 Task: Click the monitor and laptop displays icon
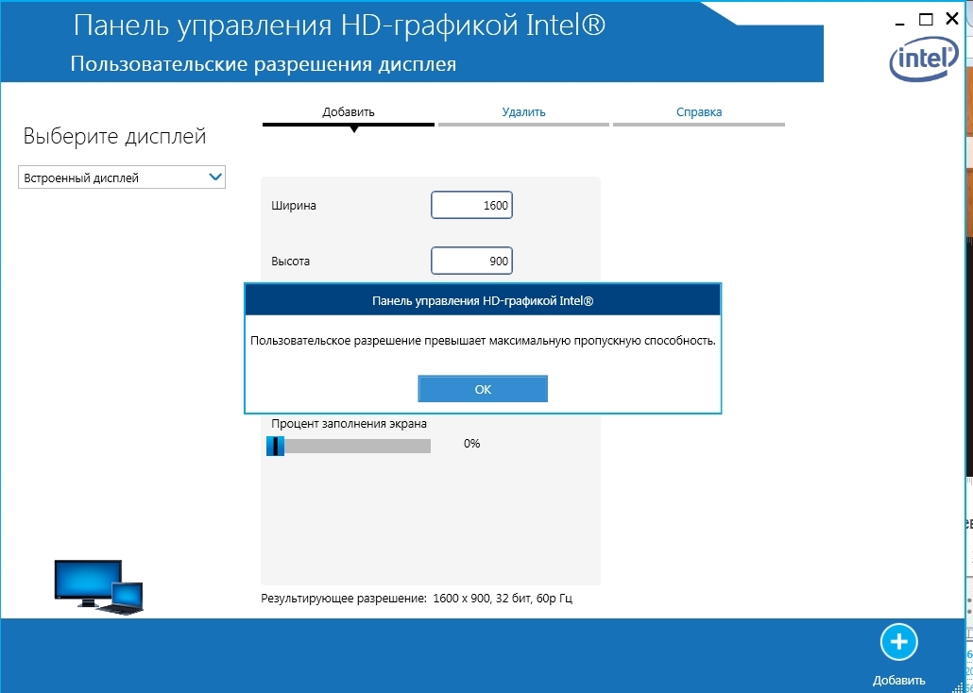click(x=98, y=587)
